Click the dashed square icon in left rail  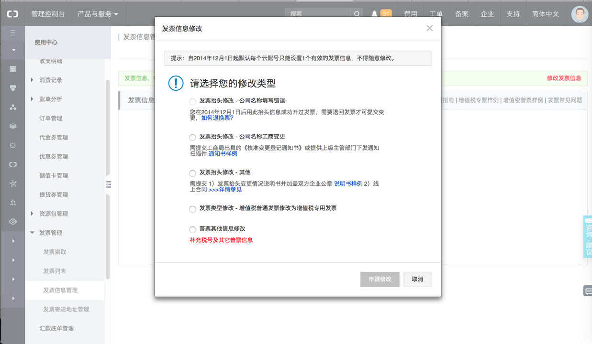click(x=13, y=145)
